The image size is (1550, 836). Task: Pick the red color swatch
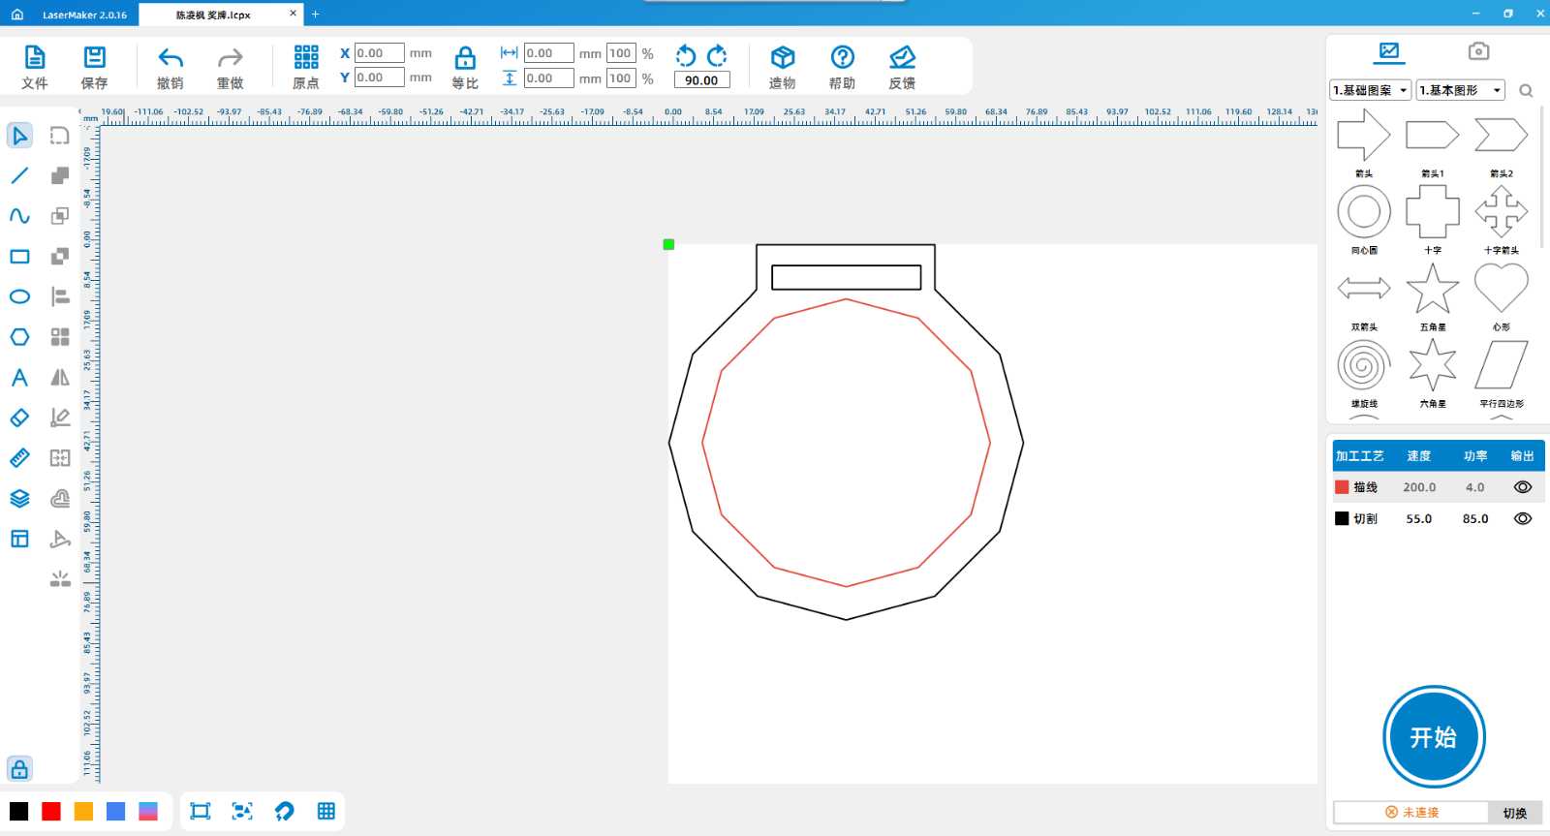click(51, 812)
